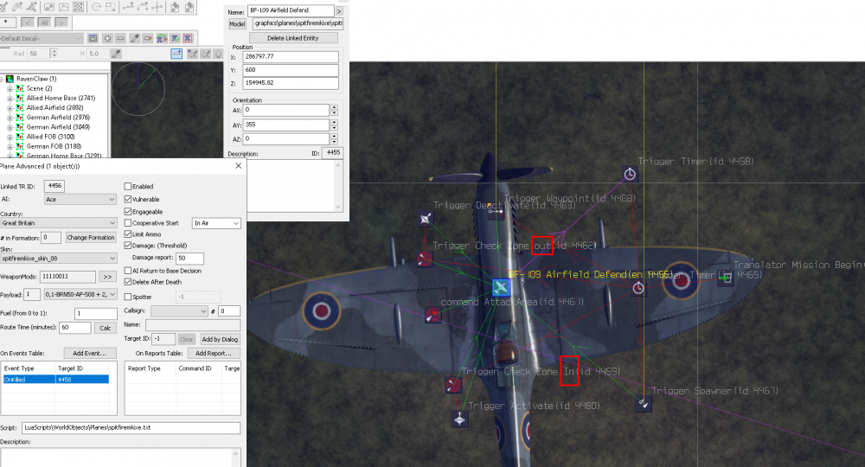Click the Translator Mission Begin node icon

(x=726, y=278)
